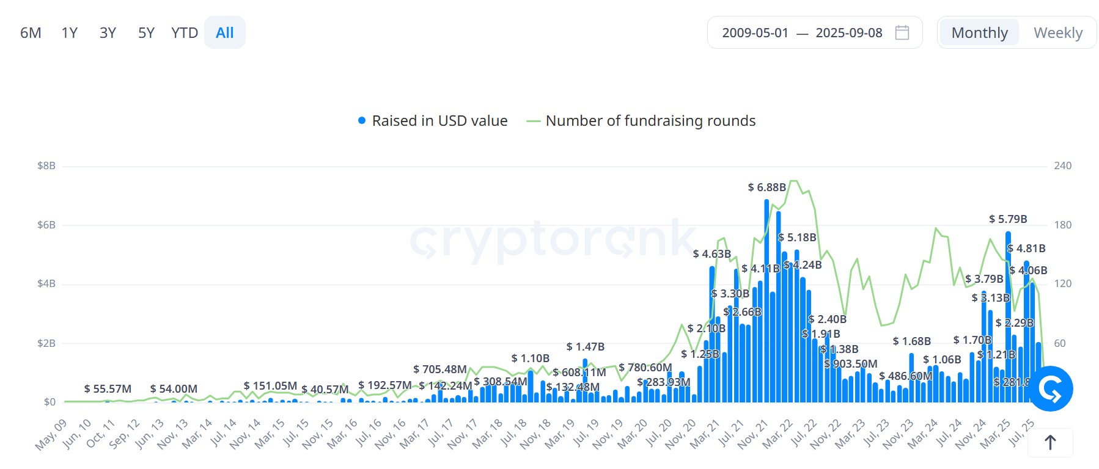
Task: Select the All time range
Action: [x=225, y=33]
